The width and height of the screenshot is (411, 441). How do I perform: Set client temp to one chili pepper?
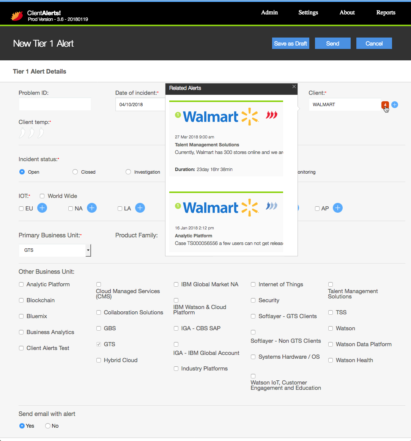[x=22, y=133]
